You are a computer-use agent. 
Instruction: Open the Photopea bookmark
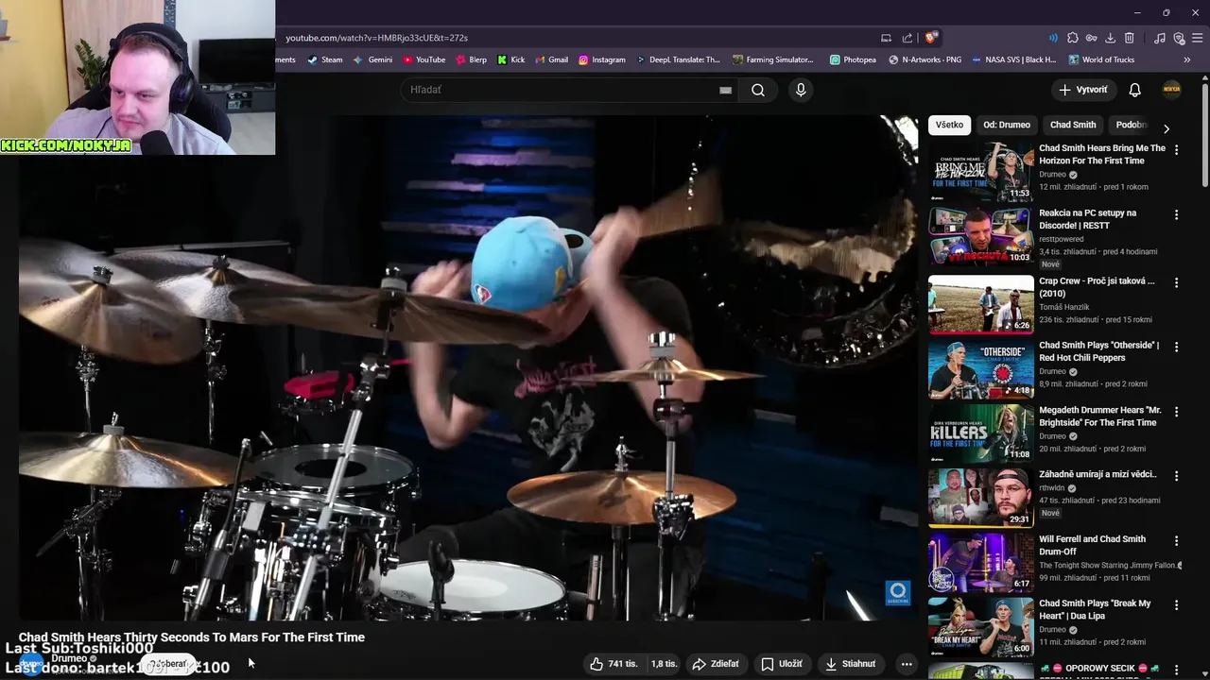pyautogui.click(x=853, y=59)
